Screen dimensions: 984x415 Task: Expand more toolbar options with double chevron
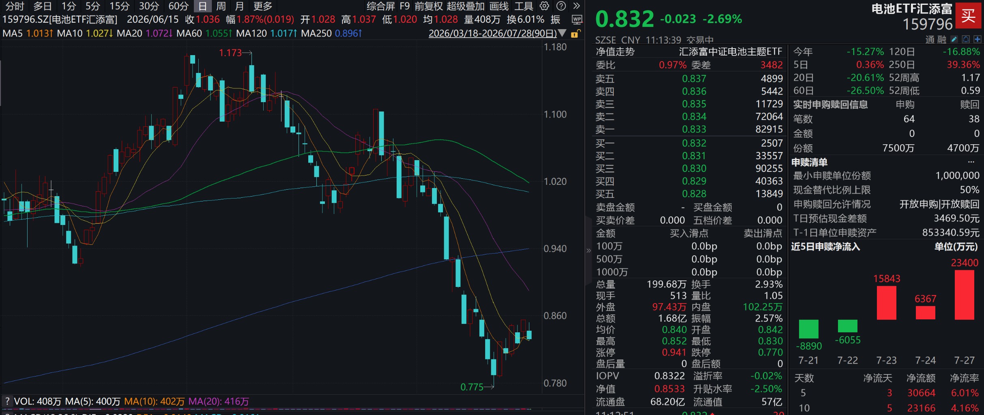[576, 6]
